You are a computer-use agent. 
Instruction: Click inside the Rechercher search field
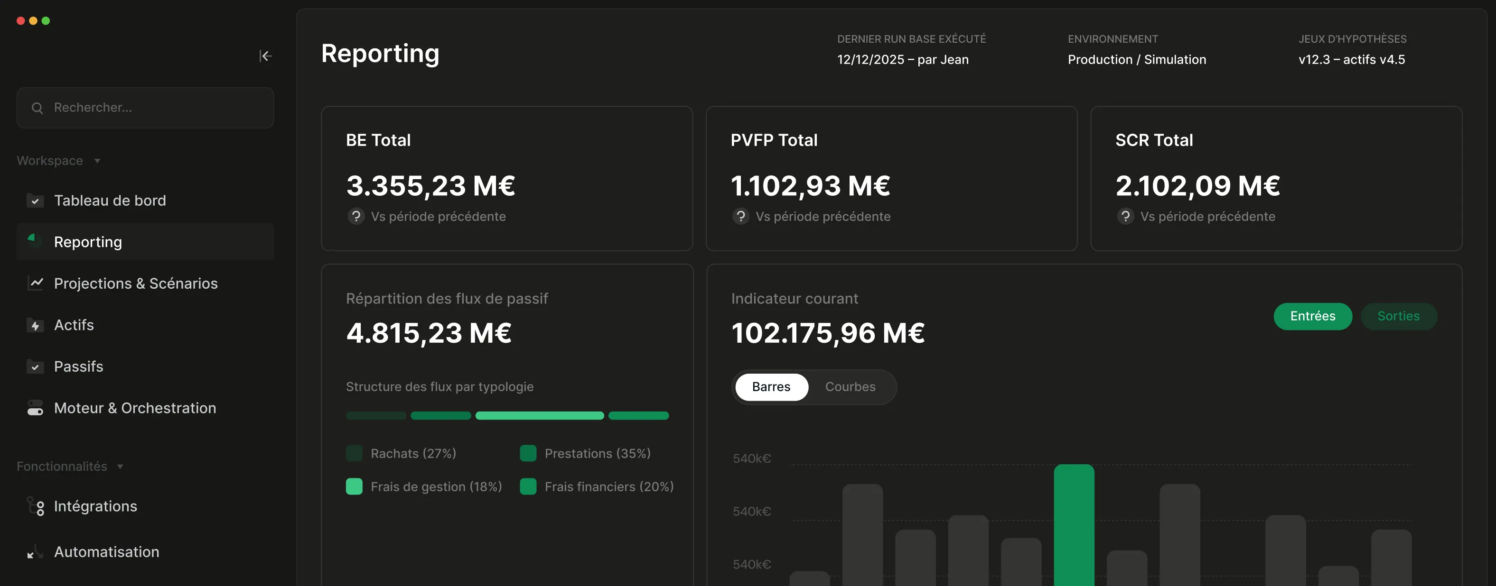coord(145,107)
